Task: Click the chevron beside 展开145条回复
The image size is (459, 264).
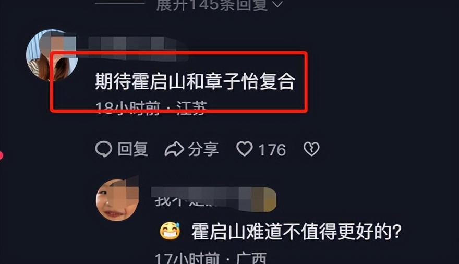Action: (277, 4)
